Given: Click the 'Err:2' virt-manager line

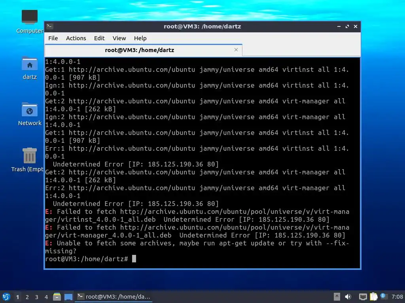Looking at the screenshot, I should tap(195, 192).
